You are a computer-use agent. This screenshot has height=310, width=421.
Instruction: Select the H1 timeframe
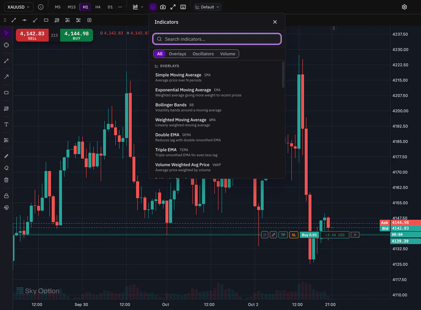point(86,7)
